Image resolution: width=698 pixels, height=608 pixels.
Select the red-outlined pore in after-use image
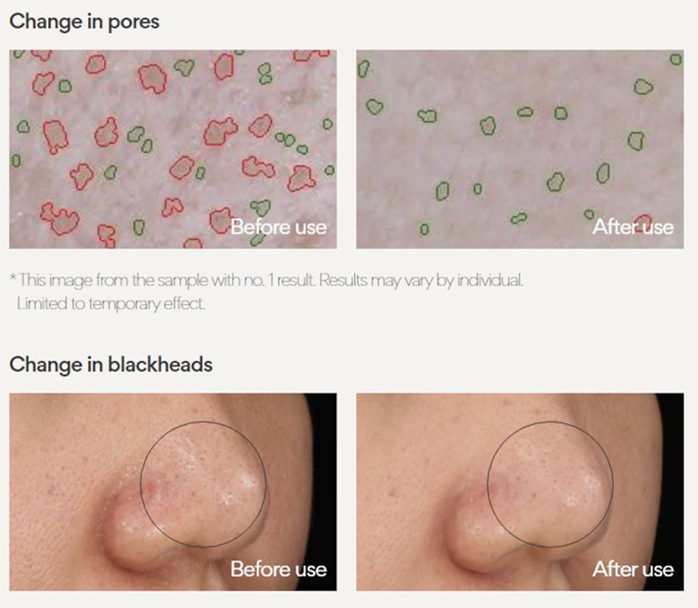[x=643, y=219]
